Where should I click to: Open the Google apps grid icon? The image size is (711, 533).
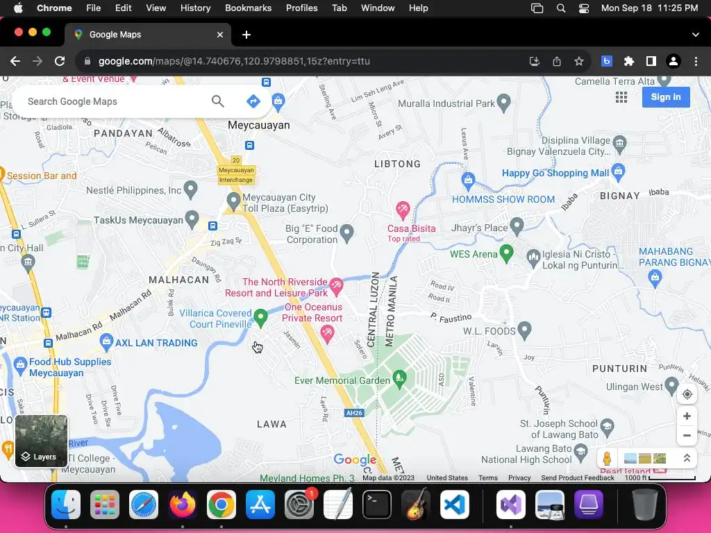point(621,97)
